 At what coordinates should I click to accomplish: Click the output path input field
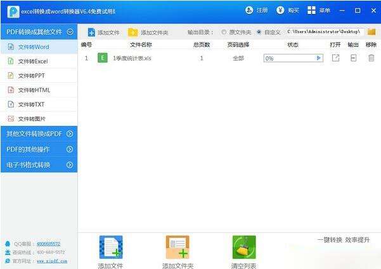[x=325, y=32]
